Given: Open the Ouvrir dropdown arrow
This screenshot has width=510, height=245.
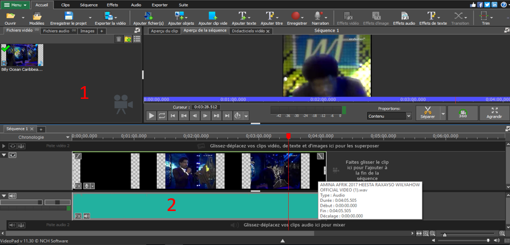Looking at the screenshot, I should (23, 17).
